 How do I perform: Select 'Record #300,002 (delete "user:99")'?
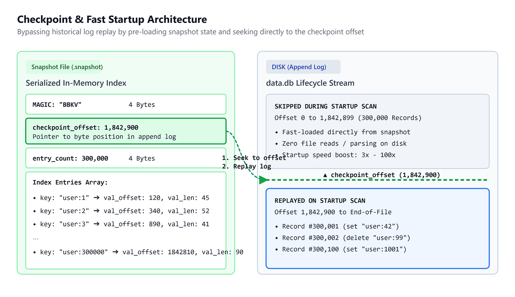pos(343,238)
